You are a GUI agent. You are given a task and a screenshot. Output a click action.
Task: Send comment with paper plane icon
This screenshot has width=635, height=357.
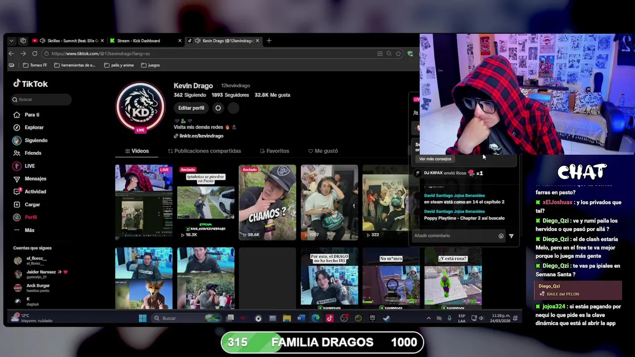[511, 236]
